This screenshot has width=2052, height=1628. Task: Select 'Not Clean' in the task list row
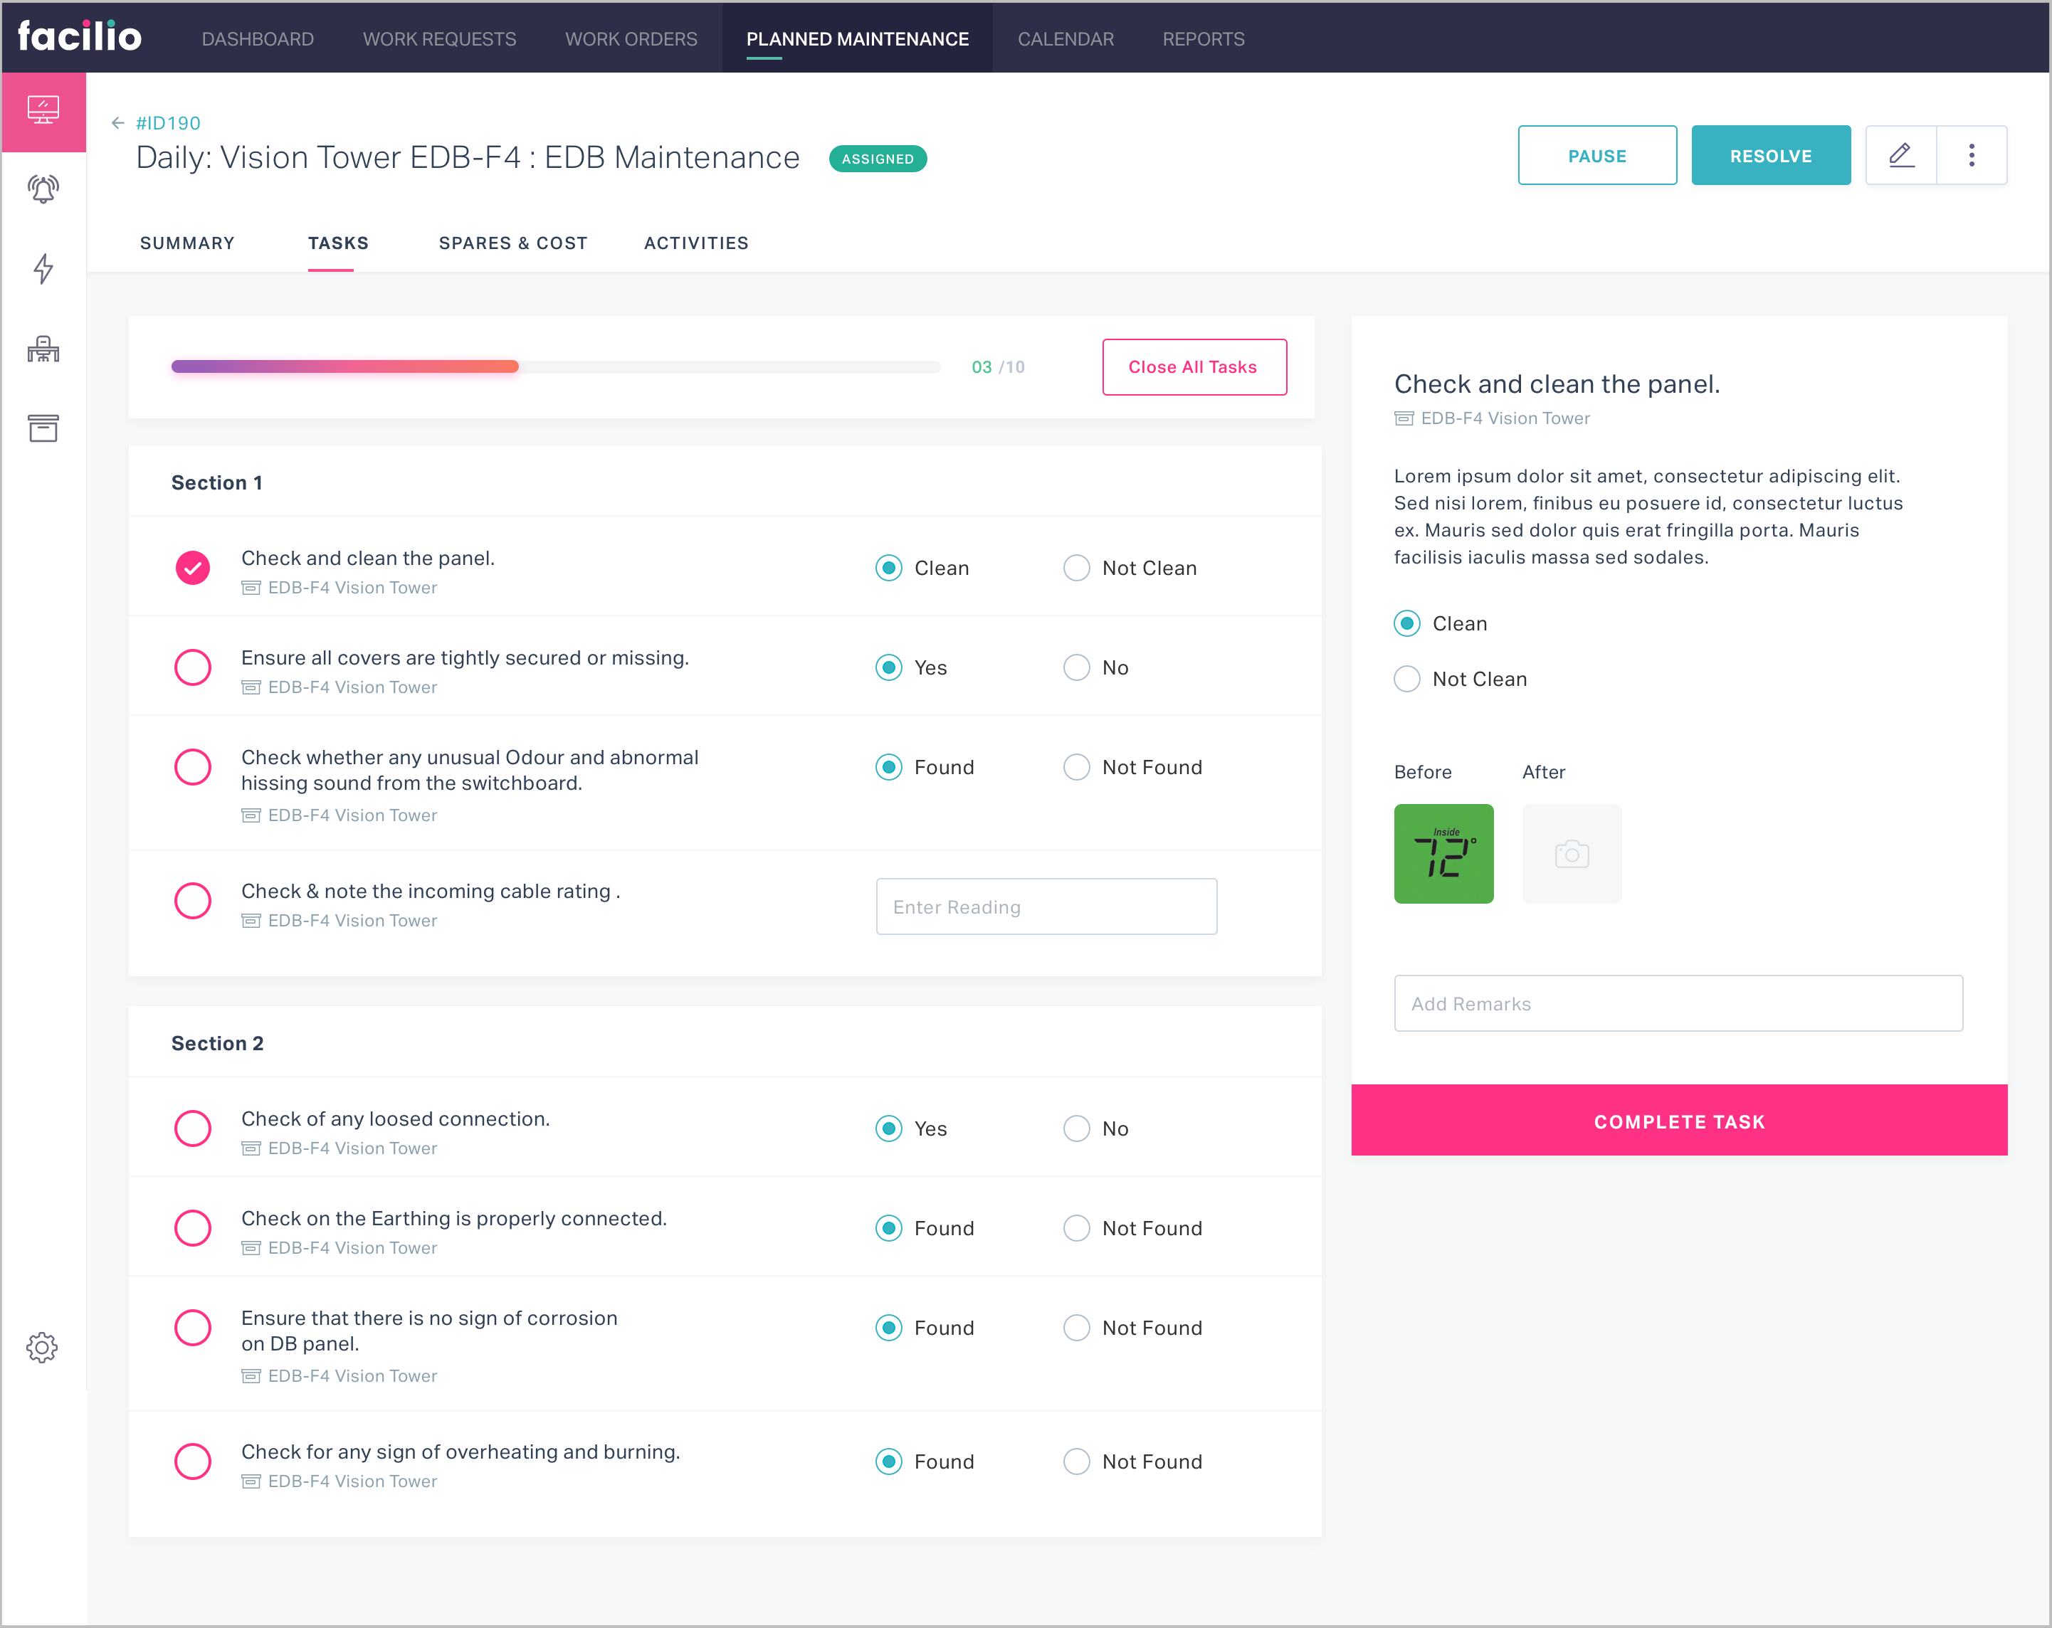click(1075, 568)
